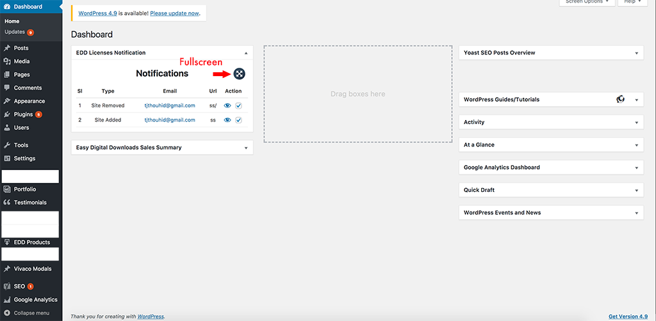
Task: Expand the Quick Draft box
Action: point(636,190)
